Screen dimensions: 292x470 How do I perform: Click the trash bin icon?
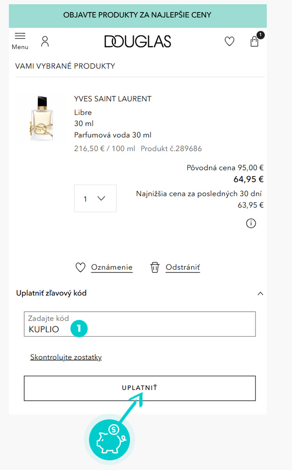pyautogui.click(x=155, y=267)
